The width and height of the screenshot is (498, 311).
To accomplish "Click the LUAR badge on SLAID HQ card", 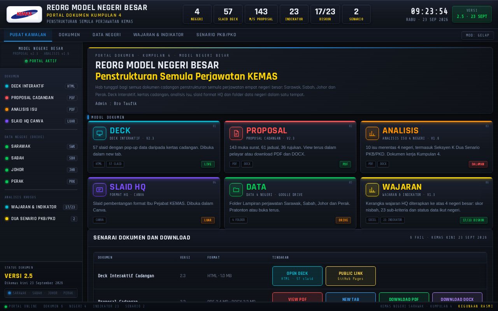I will tap(208, 220).
